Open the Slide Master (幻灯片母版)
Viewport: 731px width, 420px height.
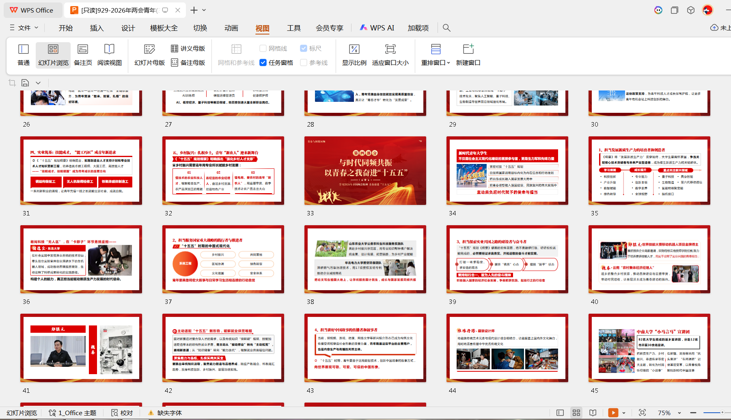[150, 55]
